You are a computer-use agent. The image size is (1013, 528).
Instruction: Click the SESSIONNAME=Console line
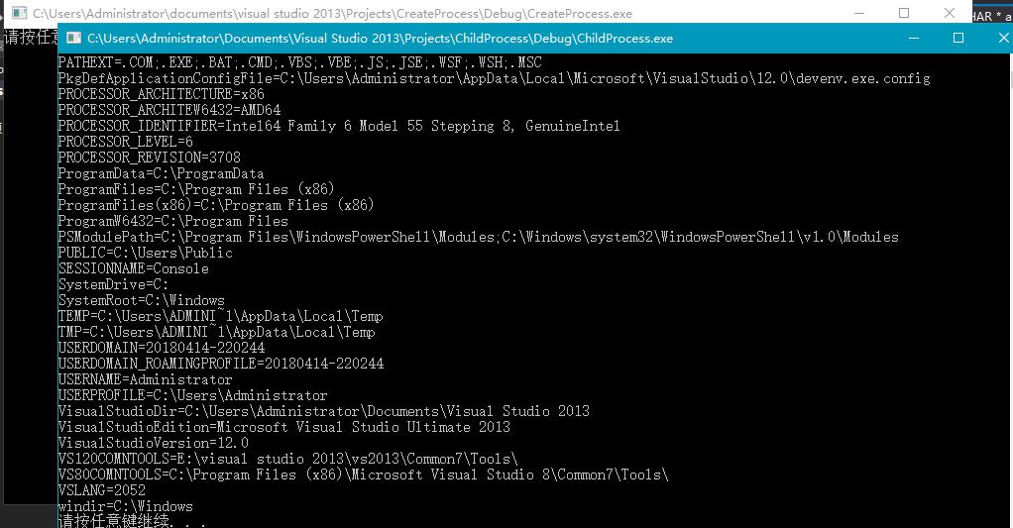click(134, 268)
